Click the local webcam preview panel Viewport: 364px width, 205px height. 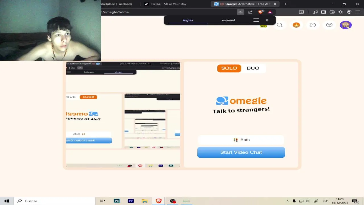coord(123,115)
